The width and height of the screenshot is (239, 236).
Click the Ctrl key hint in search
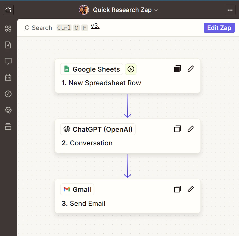(x=64, y=28)
